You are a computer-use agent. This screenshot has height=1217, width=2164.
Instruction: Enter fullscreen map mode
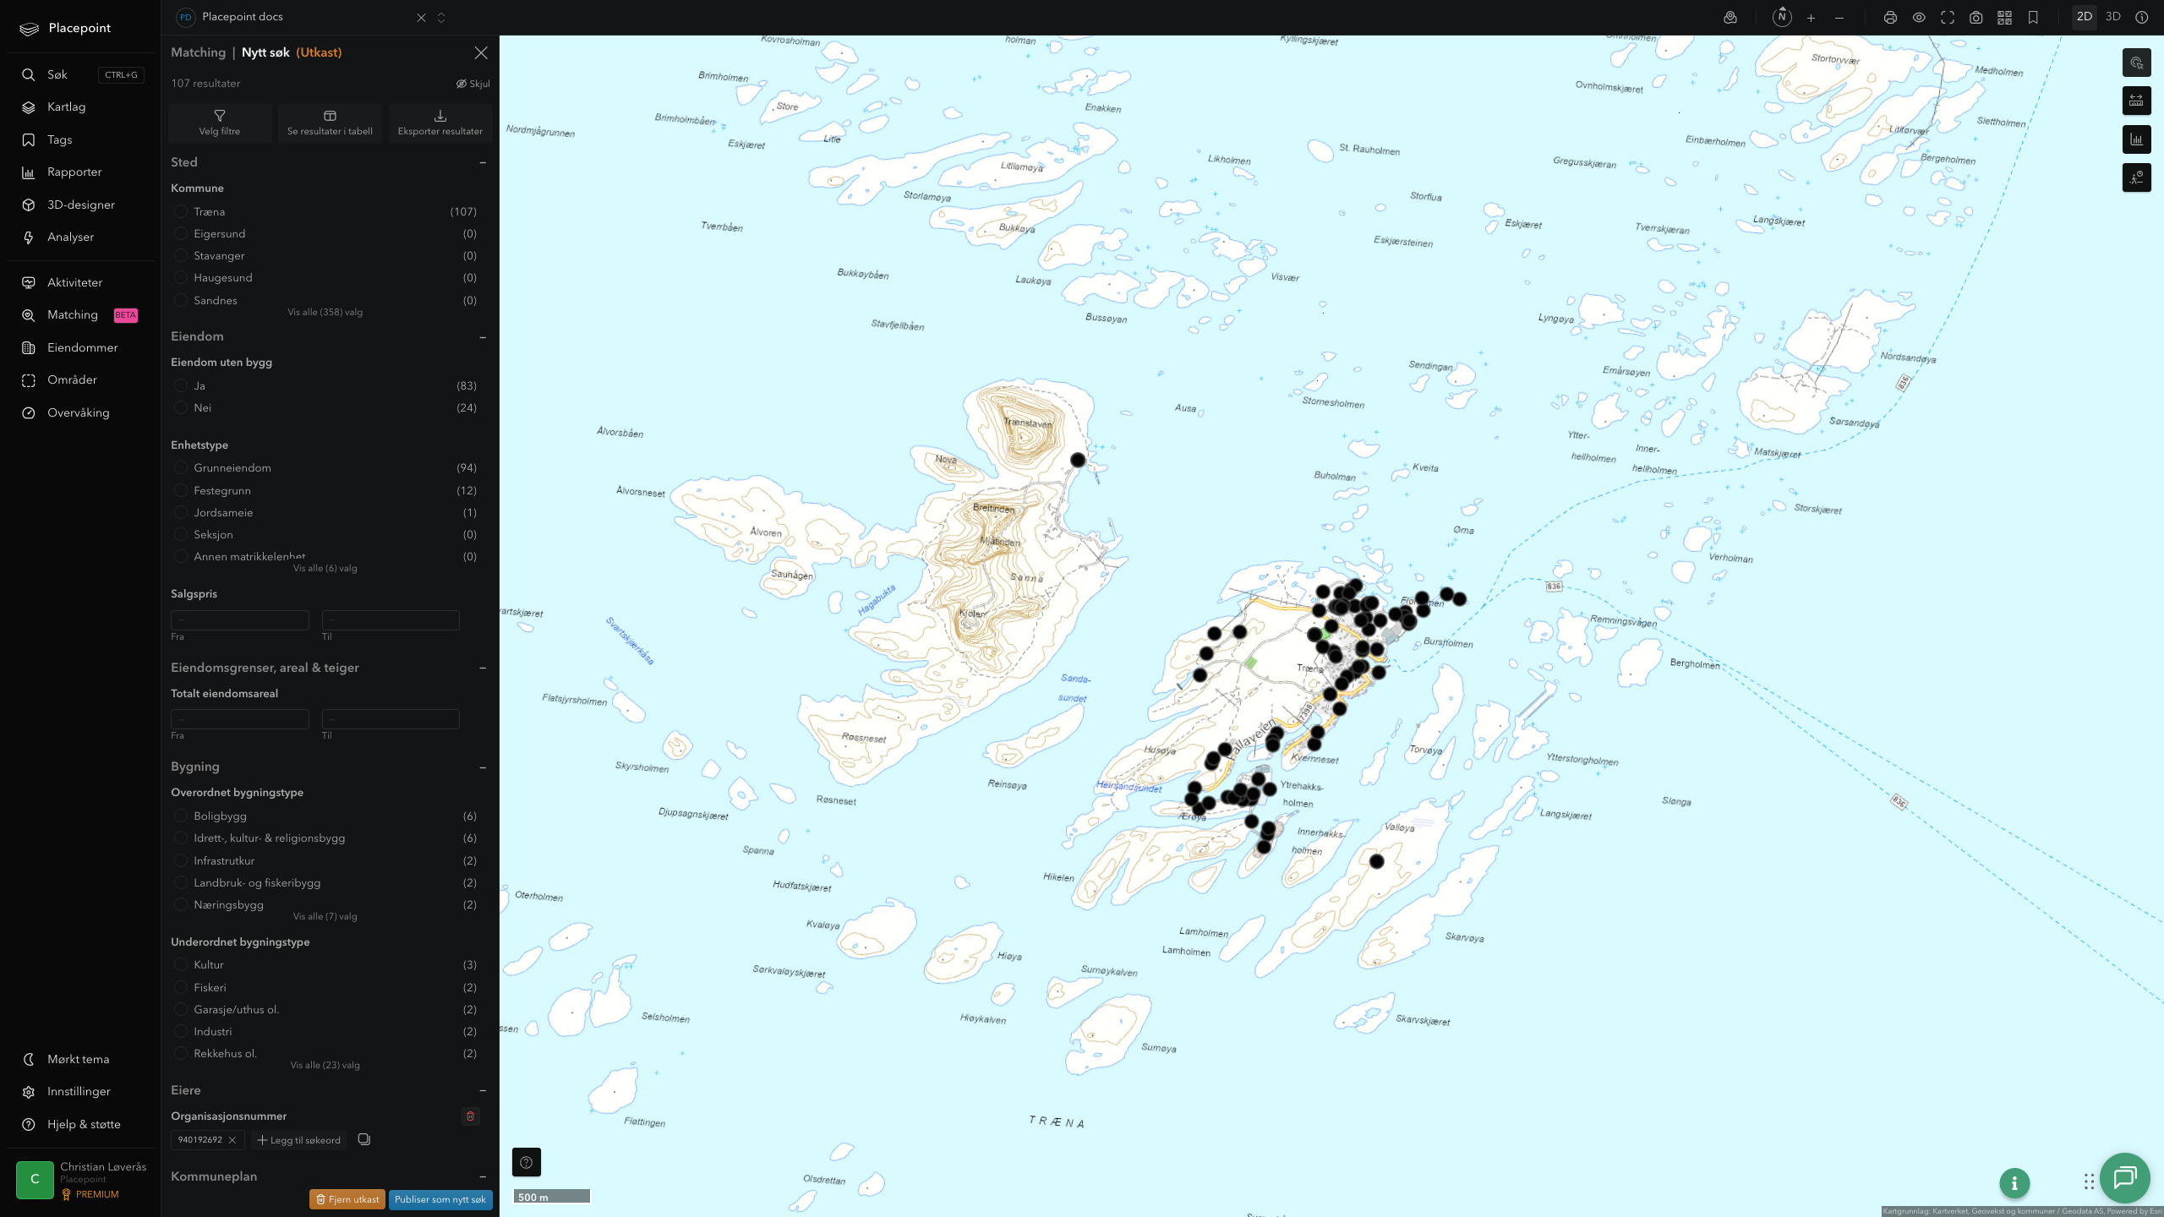(1948, 18)
